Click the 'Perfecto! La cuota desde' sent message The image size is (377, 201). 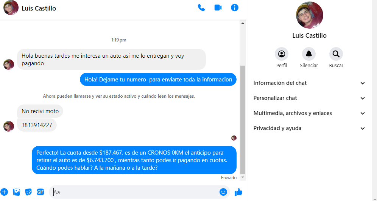134,160
